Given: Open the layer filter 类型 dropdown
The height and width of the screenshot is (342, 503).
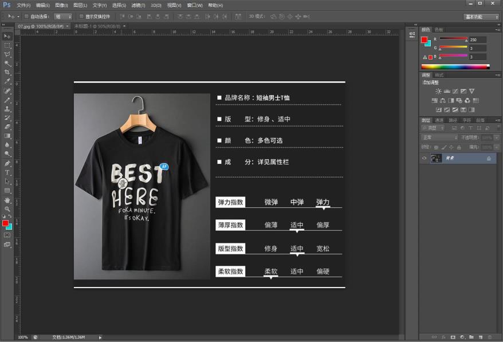Looking at the screenshot, I should (x=433, y=128).
